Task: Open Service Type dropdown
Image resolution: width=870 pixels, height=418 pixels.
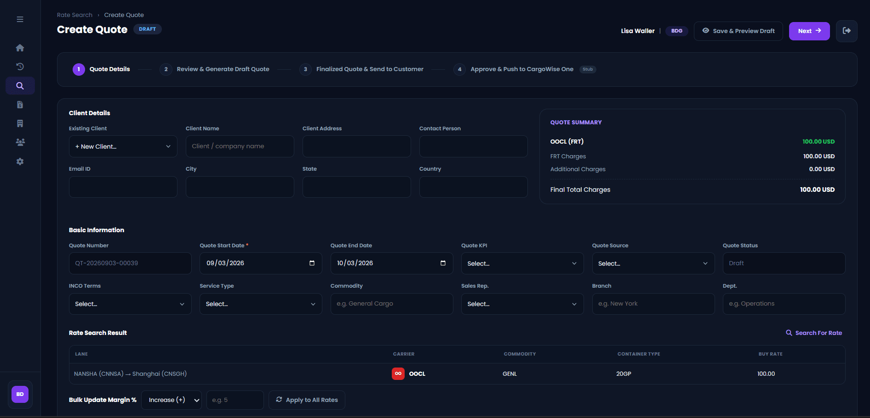Action: click(261, 304)
